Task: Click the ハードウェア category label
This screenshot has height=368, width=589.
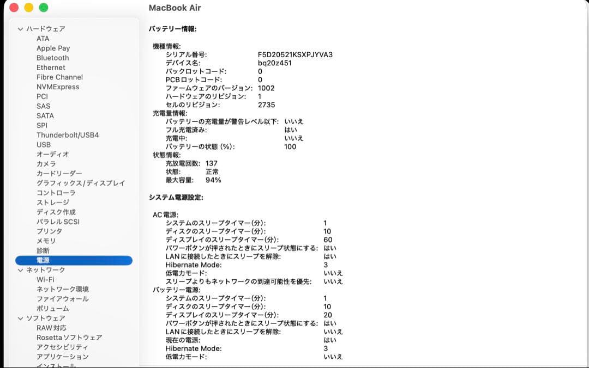Action: pos(45,29)
